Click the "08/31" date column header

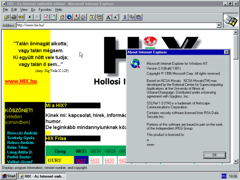point(81,151)
